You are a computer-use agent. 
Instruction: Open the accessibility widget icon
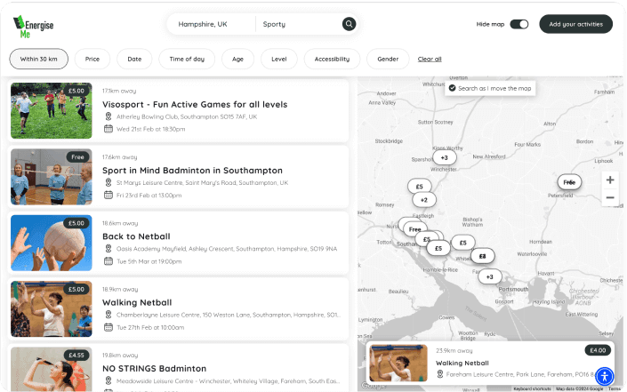[604, 375]
